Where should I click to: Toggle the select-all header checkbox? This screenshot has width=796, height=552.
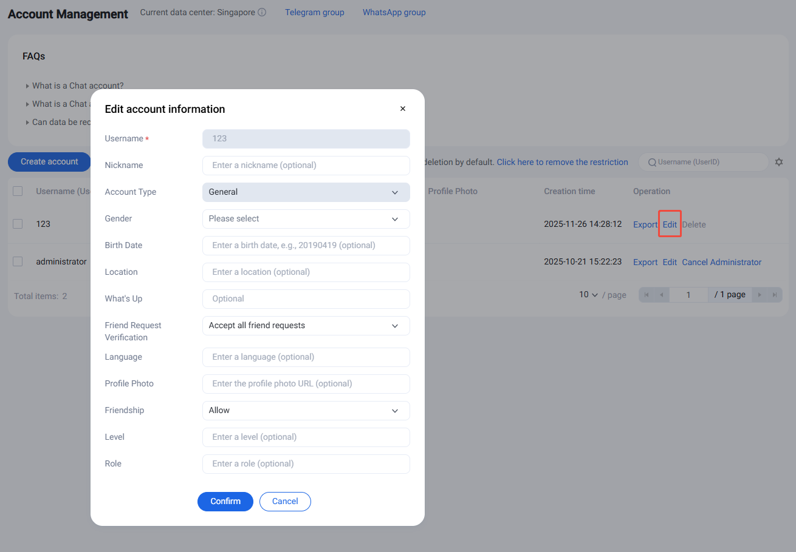[18, 191]
